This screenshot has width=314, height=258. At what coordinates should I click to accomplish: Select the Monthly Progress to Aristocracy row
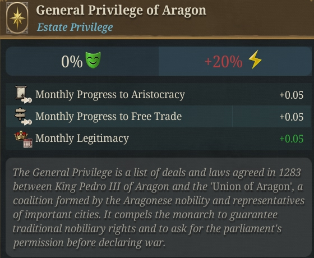click(158, 95)
